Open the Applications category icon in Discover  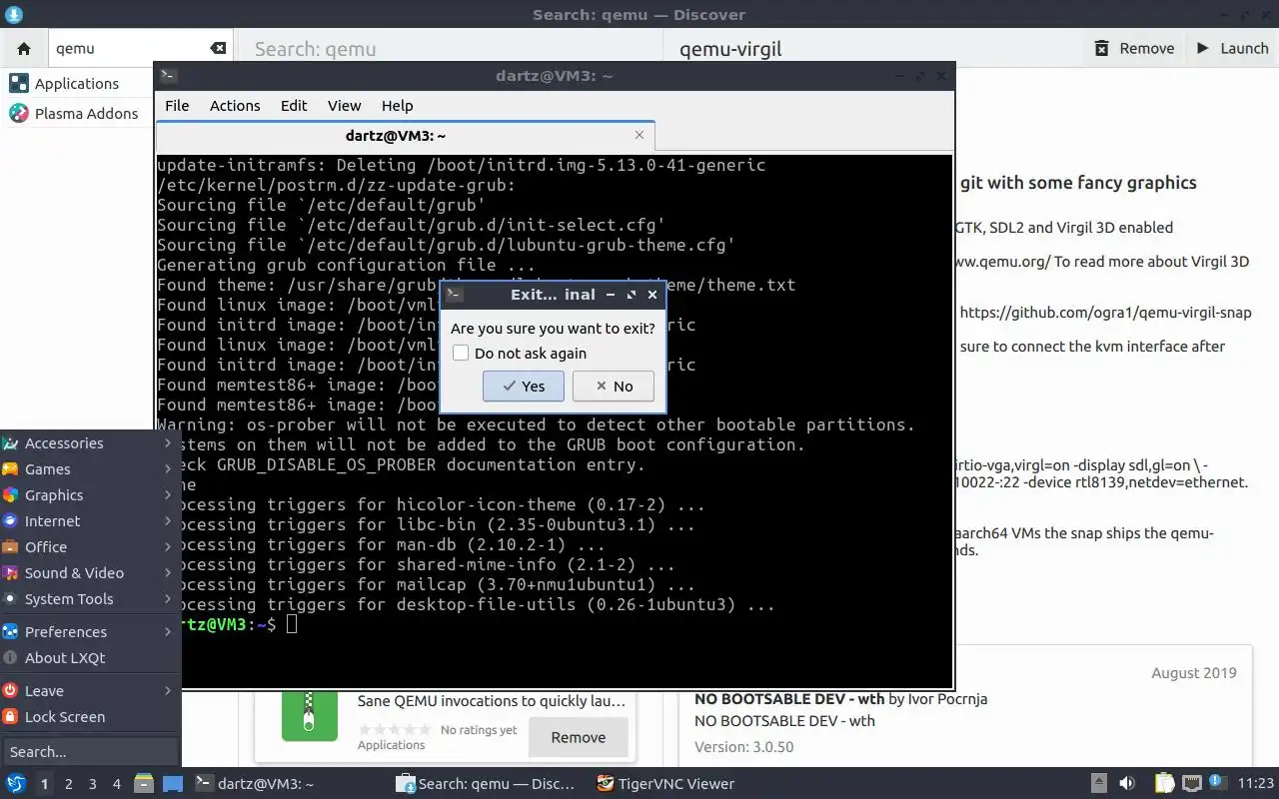tap(19, 83)
